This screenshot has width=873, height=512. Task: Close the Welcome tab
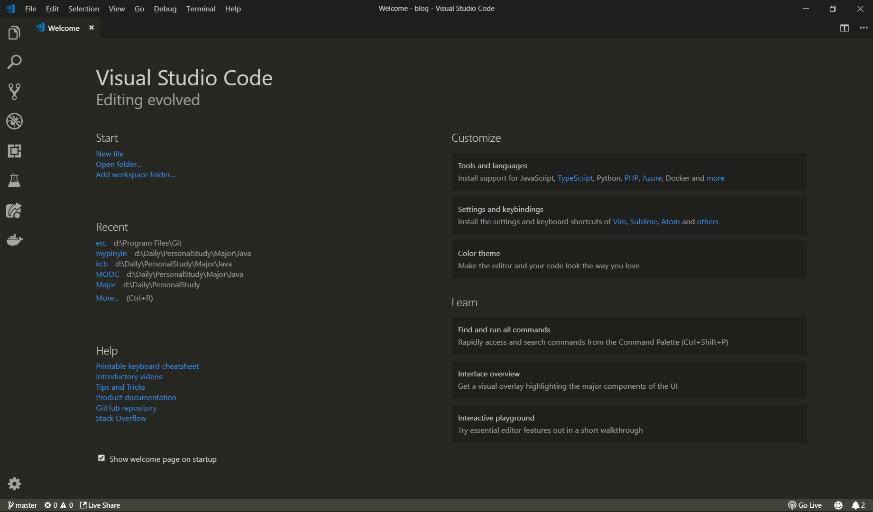click(x=92, y=28)
